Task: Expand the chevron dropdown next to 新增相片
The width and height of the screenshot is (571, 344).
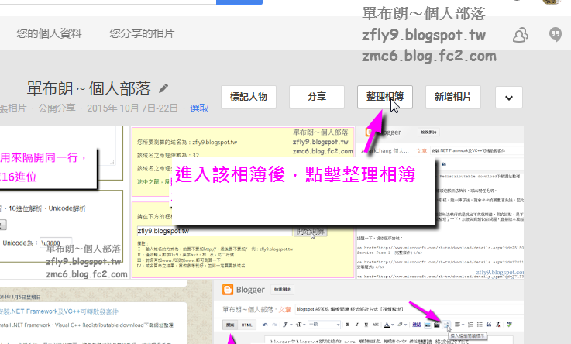Action: (x=509, y=97)
